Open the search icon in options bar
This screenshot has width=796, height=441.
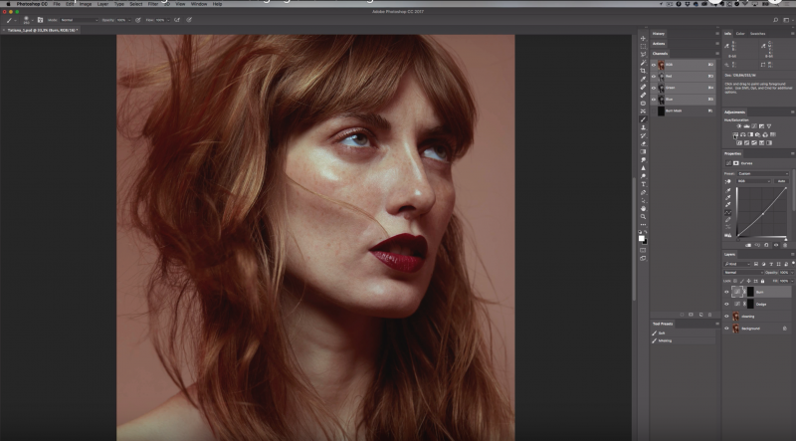pyautogui.click(x=776, y=20)
